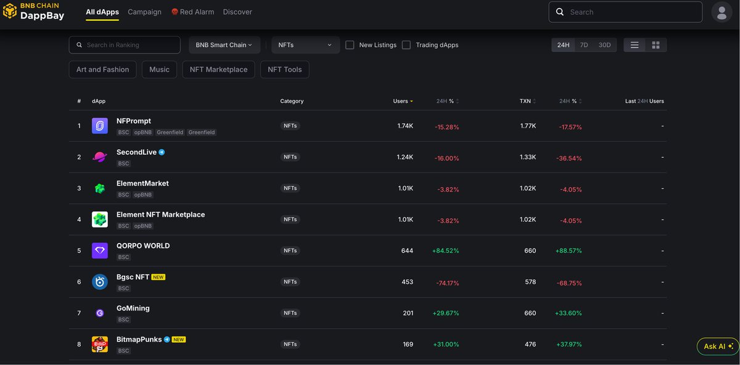Select the 7D time range toggle
740x365 pixels.
(583, 45)
